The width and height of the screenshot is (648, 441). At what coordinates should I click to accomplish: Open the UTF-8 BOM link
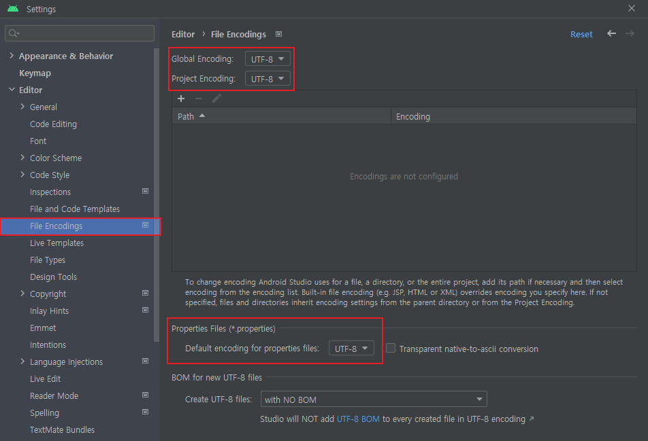pos(358,419)
